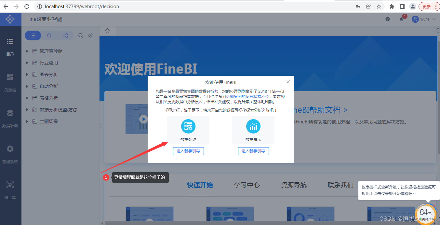Switch to the list view toggle in directory panel
440x225 pixels.
33,35
